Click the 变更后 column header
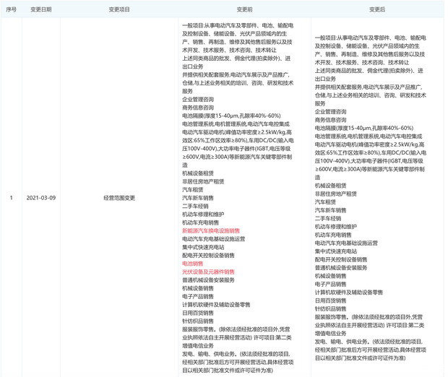 coord(377,9)
